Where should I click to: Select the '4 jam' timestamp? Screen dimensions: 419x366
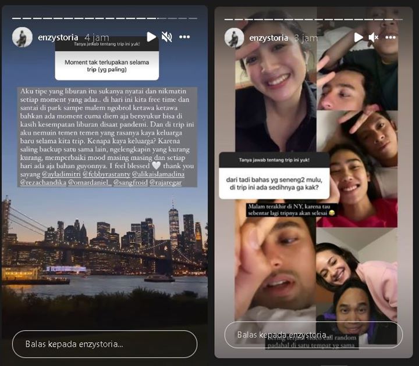click(x=97, y=37)
